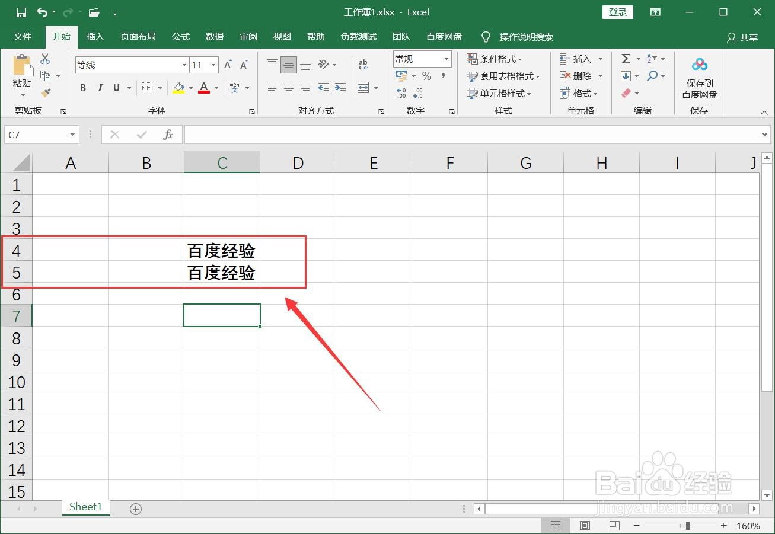The height and width of the screenshot is (534, 775).
Task: Click Save to Baidu Netdisk icon
Action: point(700,64)
